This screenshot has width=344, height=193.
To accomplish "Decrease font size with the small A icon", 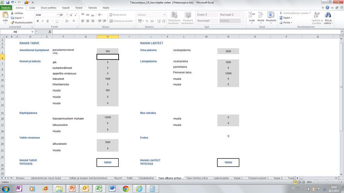I will coord(76,15).
